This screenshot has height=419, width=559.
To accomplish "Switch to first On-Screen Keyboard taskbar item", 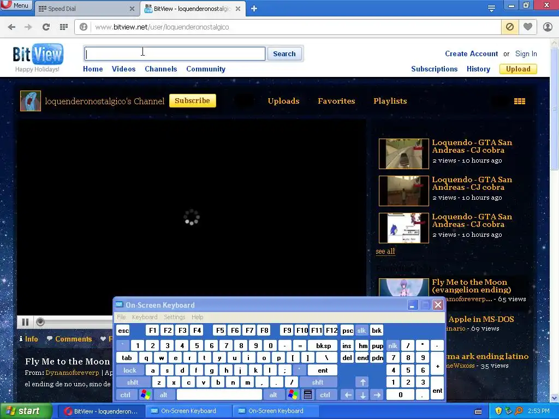I will click(188, 411).
